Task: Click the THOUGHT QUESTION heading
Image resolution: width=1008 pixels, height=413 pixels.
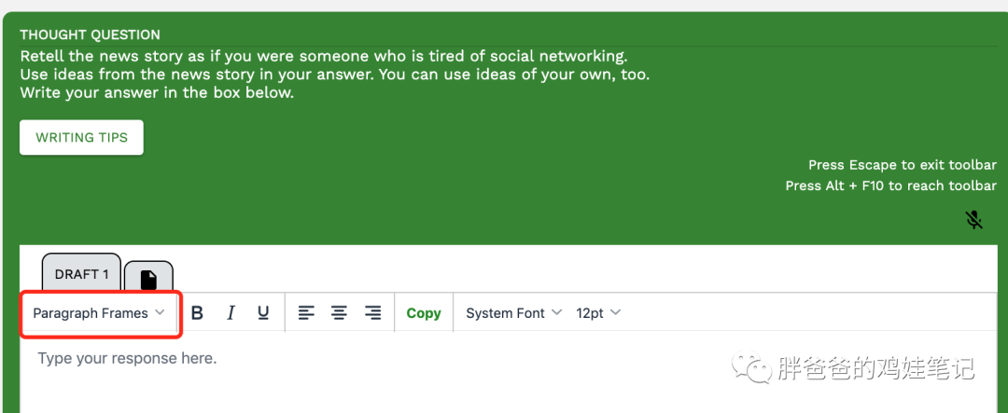Action: point(90,34)
